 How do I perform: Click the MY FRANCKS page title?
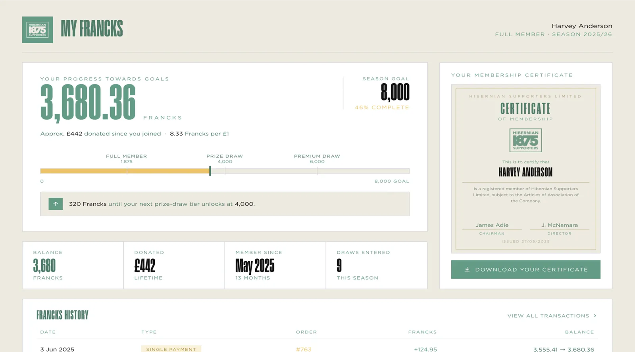coord(92,29)
